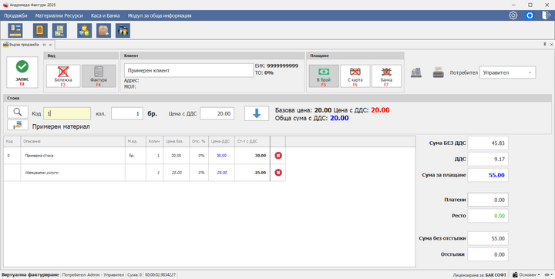
Task: Add item with blue down arrow
Action: point(257,113)
